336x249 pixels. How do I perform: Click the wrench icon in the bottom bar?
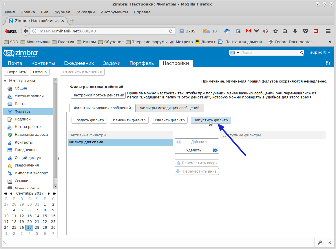tap(320, 243)
